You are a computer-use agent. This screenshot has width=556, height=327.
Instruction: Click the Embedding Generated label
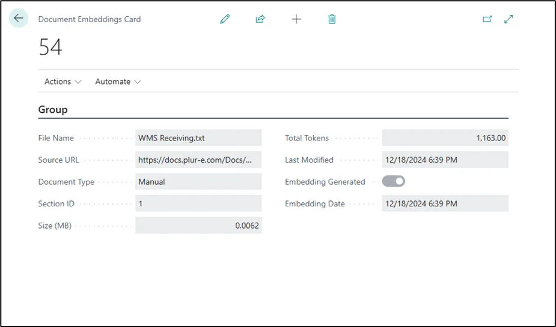(325, 182)
